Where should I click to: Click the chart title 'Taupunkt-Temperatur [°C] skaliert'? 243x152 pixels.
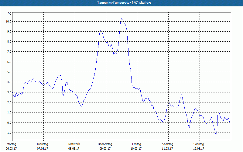click(x=124, y=3)
